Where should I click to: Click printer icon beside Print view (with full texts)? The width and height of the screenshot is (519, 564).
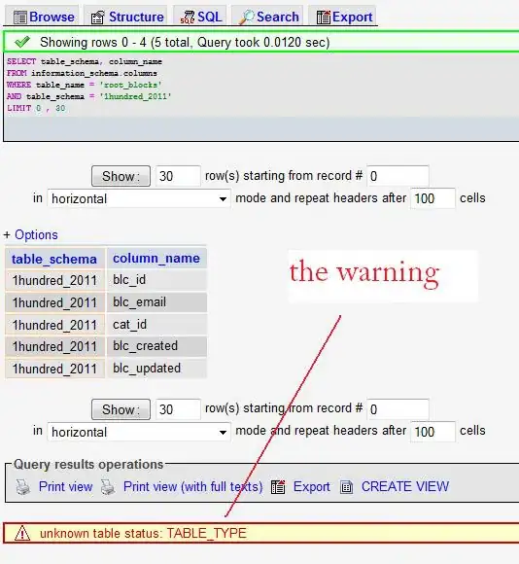108,487
